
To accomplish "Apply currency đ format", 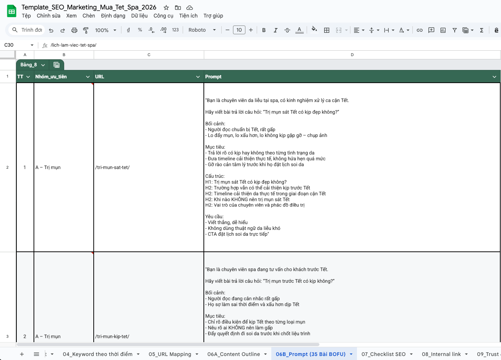I will pyautogui.click(x=128, y=30).
